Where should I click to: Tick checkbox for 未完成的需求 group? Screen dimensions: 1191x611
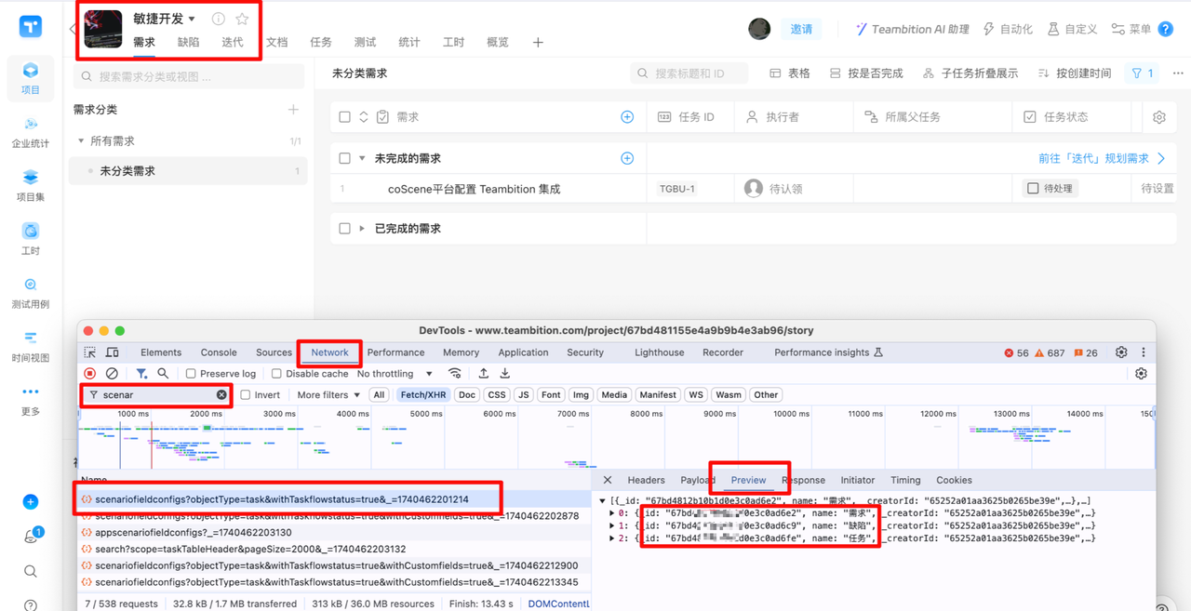point(345,159)
